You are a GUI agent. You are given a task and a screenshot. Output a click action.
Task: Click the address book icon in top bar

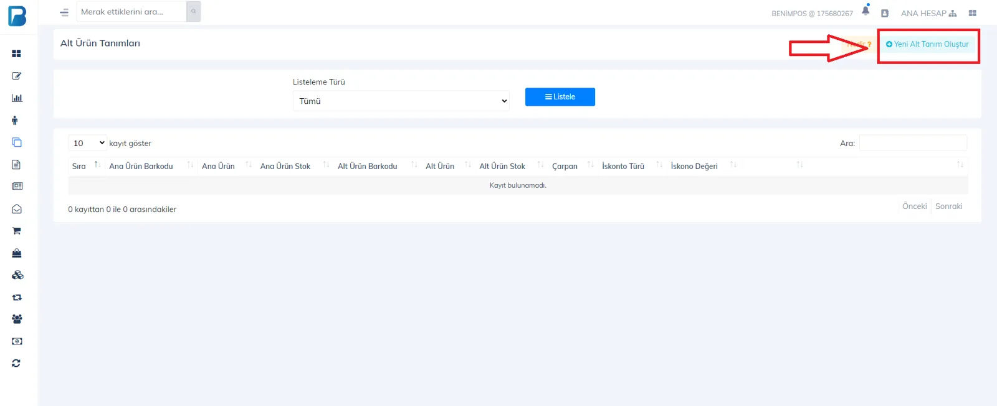884,13
